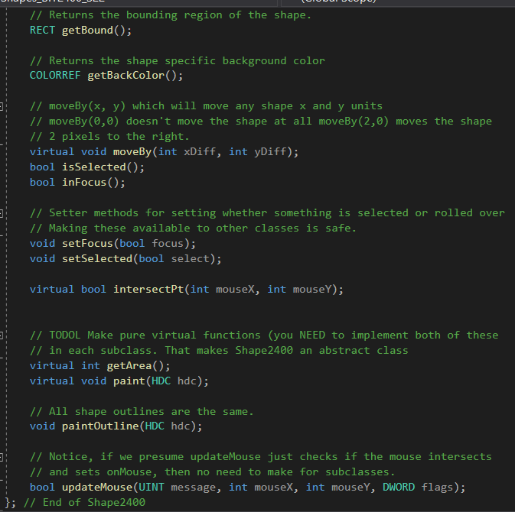
Task: Click the inFocus function name
Action: [84, 183]
